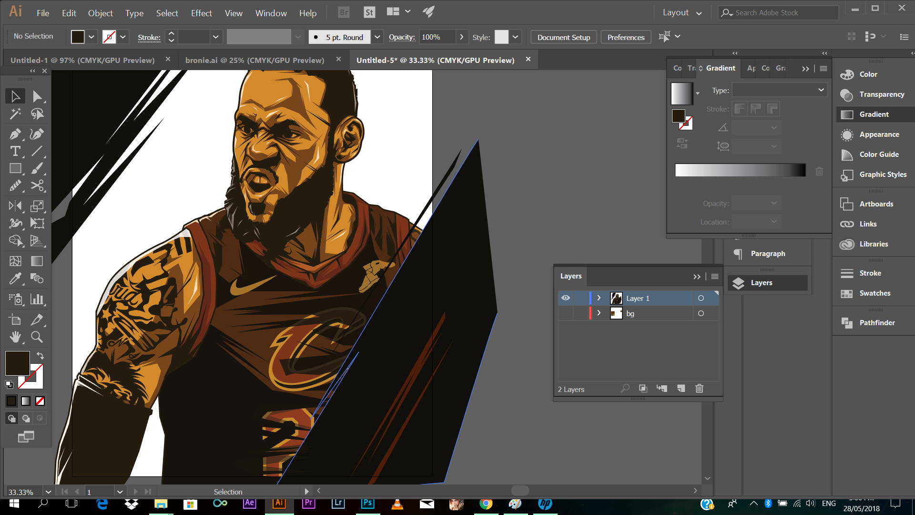Open stroke weight dropdown
The height and width of the screenshot is (515, 915).
(x=215, y=37)
